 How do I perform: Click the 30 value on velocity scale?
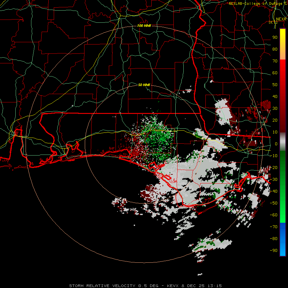pos(275,108)
